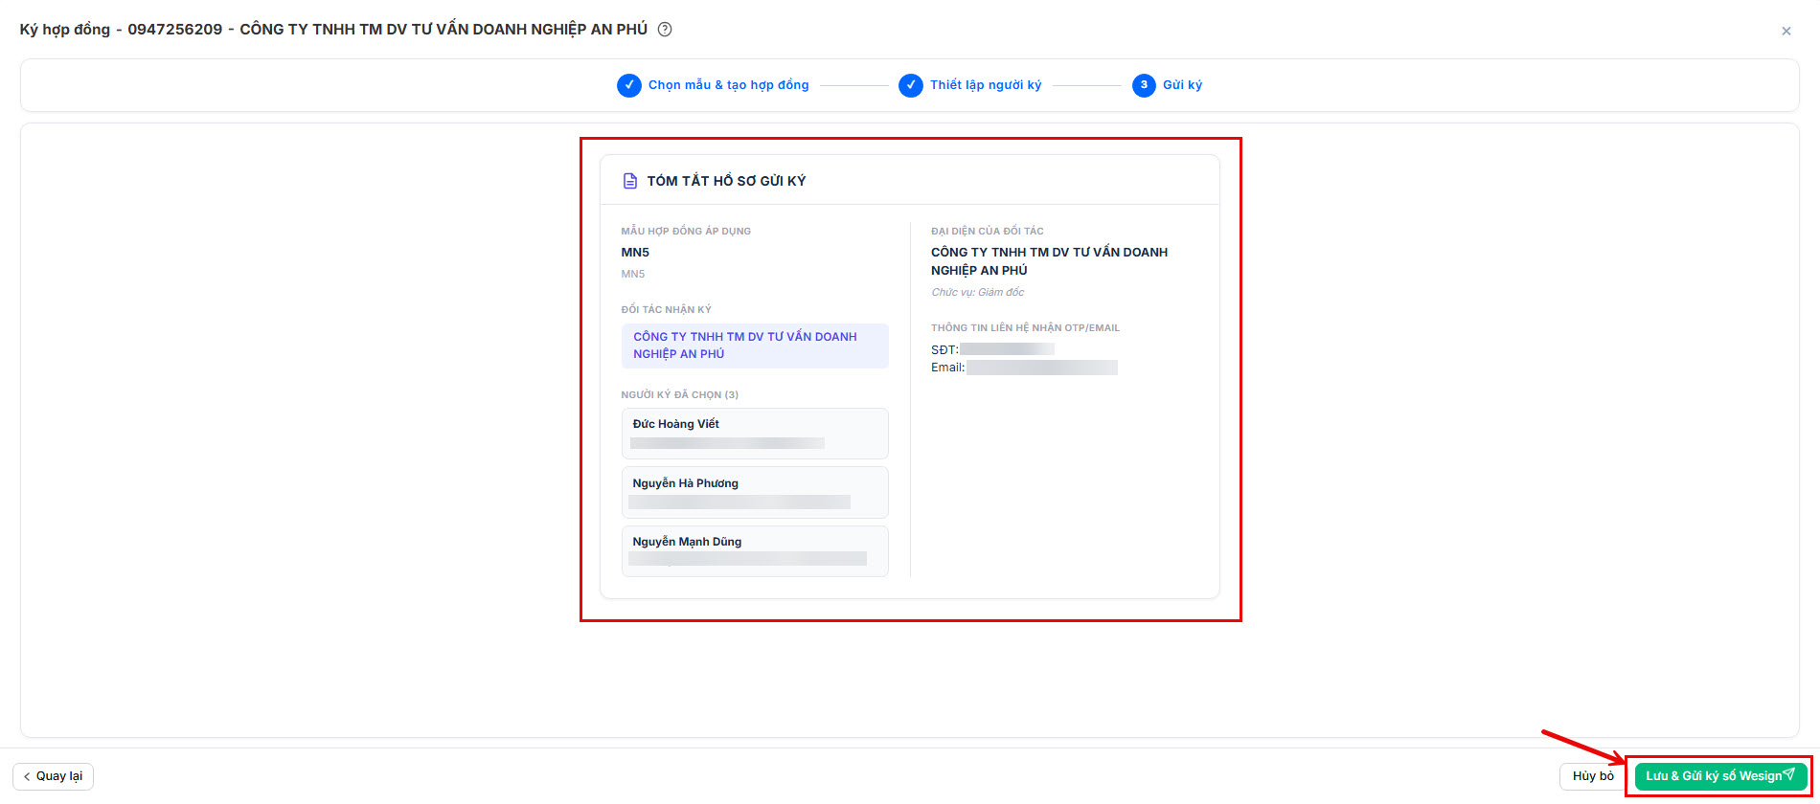Click the SĐT contact line
This screenshot has height=804, width=1820.
coord(992,349)
